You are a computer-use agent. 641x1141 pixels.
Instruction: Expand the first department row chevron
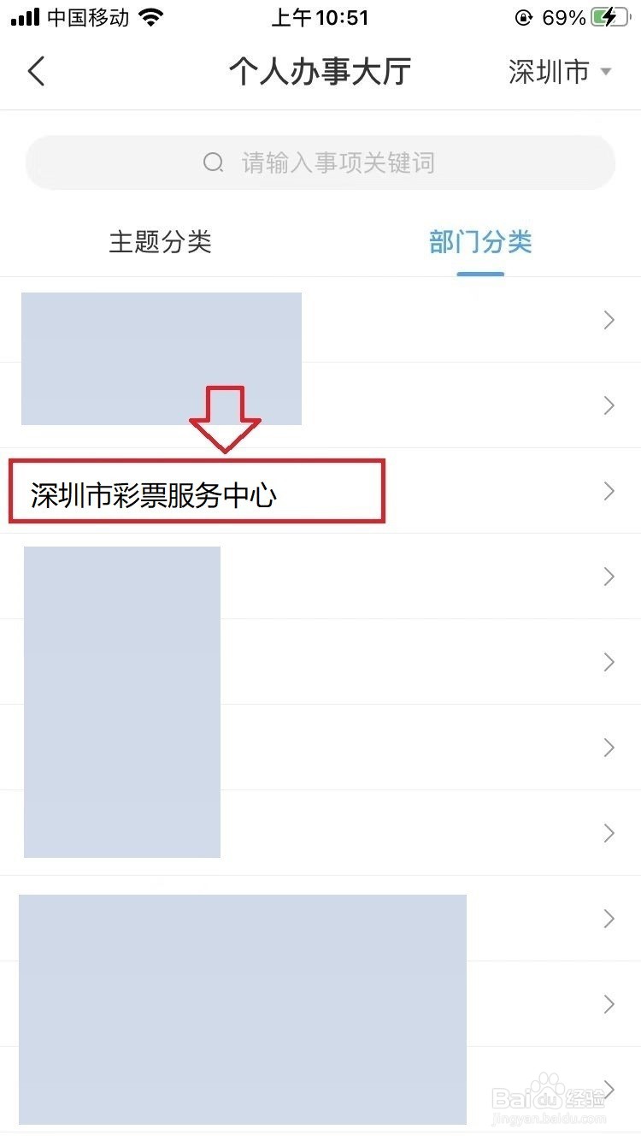pos(609,320)
